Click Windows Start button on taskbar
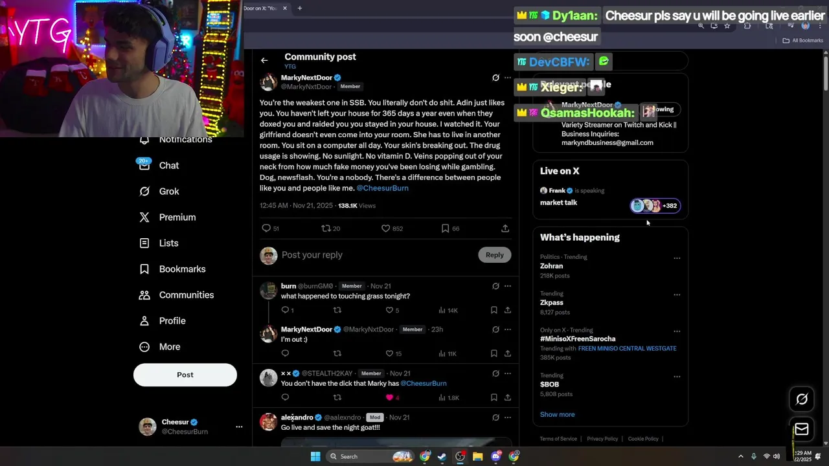This screenshot has width=829, height=466. tap(315, 456)
